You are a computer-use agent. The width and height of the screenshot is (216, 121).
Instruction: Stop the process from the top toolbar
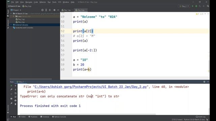[204, 6]
